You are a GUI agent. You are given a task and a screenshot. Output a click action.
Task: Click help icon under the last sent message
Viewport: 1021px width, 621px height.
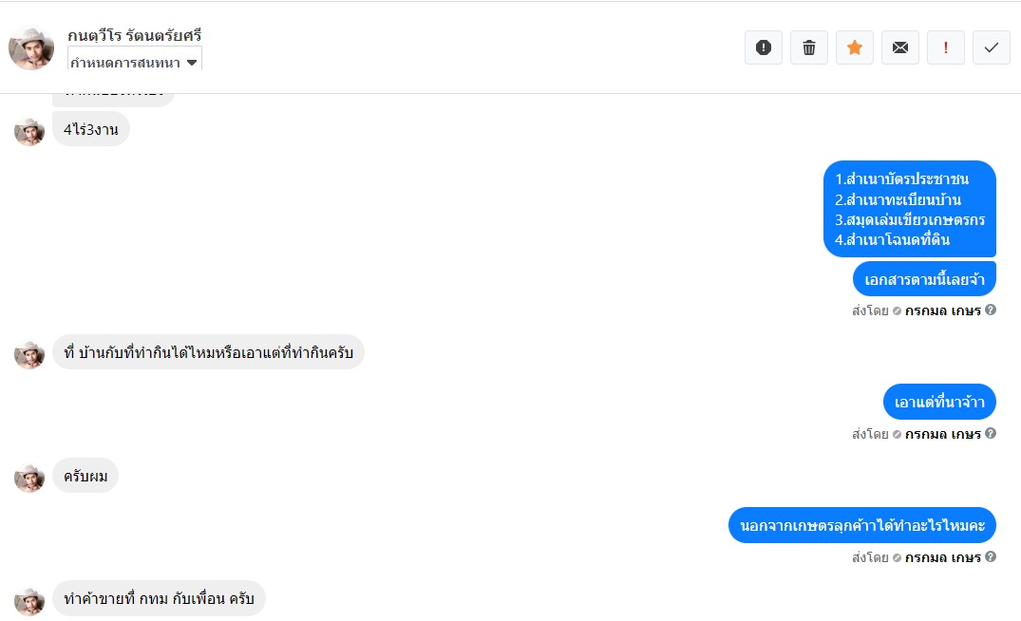(x=991, y=556)
